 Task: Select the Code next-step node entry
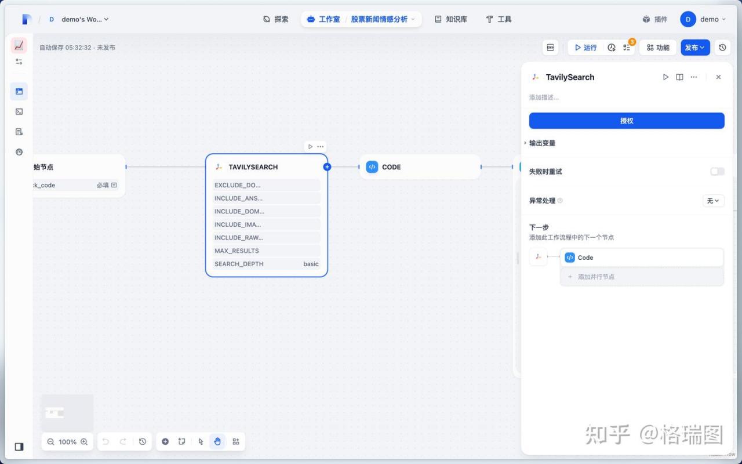point(642,258)
